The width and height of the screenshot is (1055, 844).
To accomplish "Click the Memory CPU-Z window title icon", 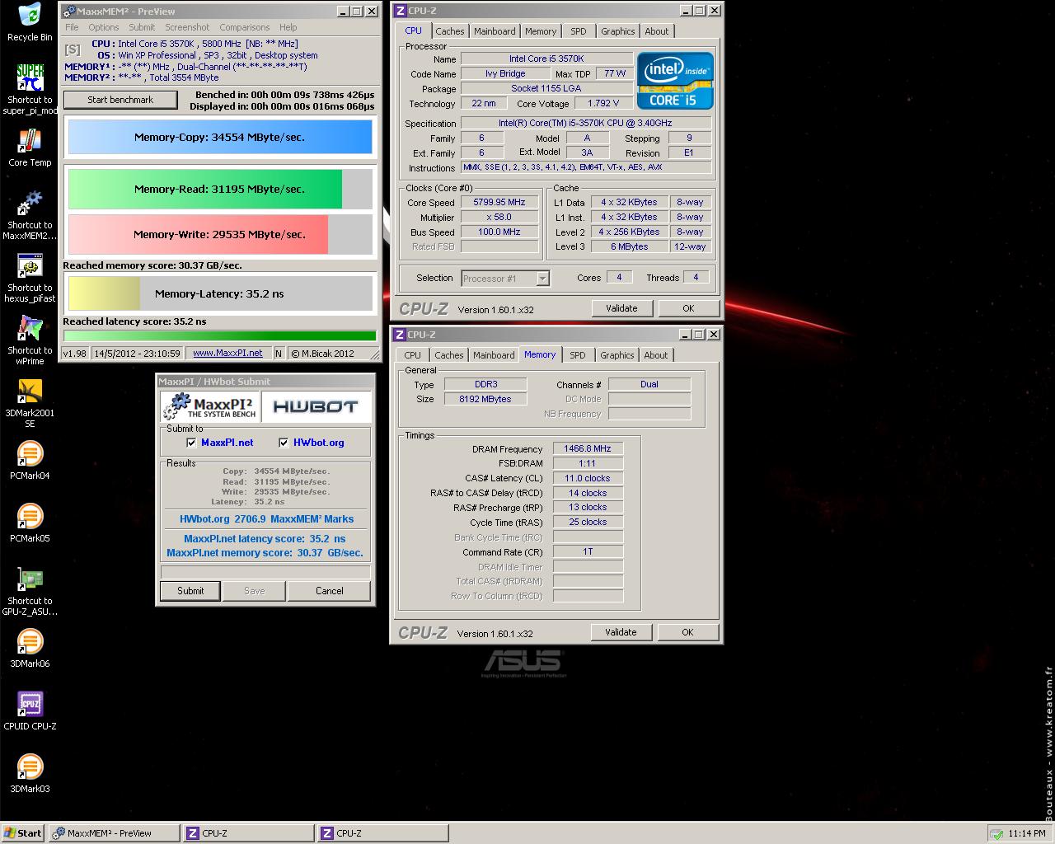I will click(x=399, y=335).
